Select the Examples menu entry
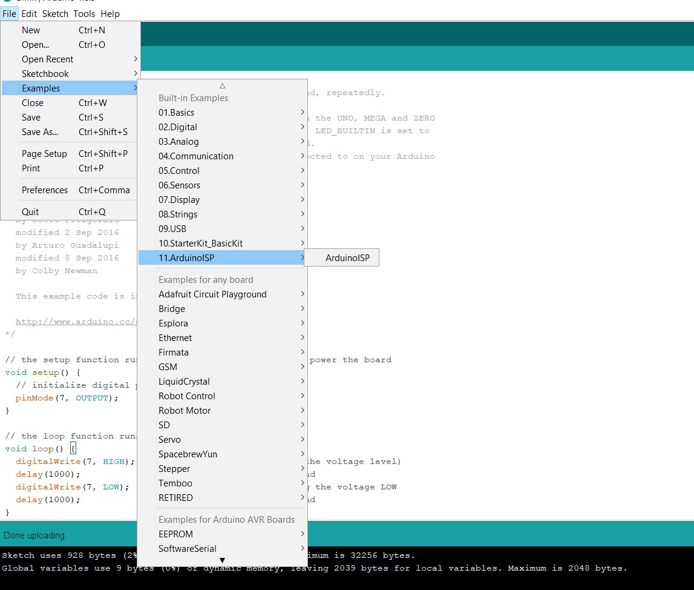Screen dimensions: 694x590 (70, 88)
